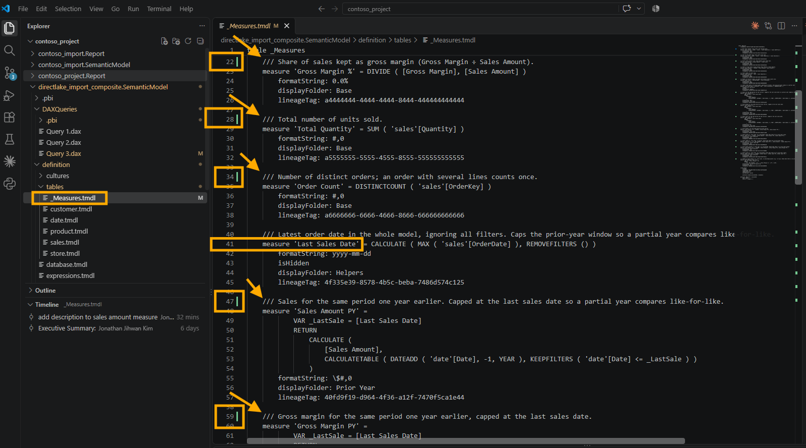Open database.tmdl file
This screenshot has width=806, height=448.
[67, 264]
